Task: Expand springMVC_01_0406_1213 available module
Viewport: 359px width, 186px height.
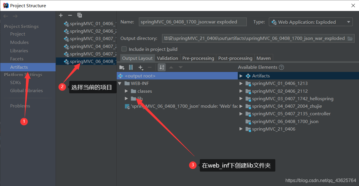Action: click(241, 83)
